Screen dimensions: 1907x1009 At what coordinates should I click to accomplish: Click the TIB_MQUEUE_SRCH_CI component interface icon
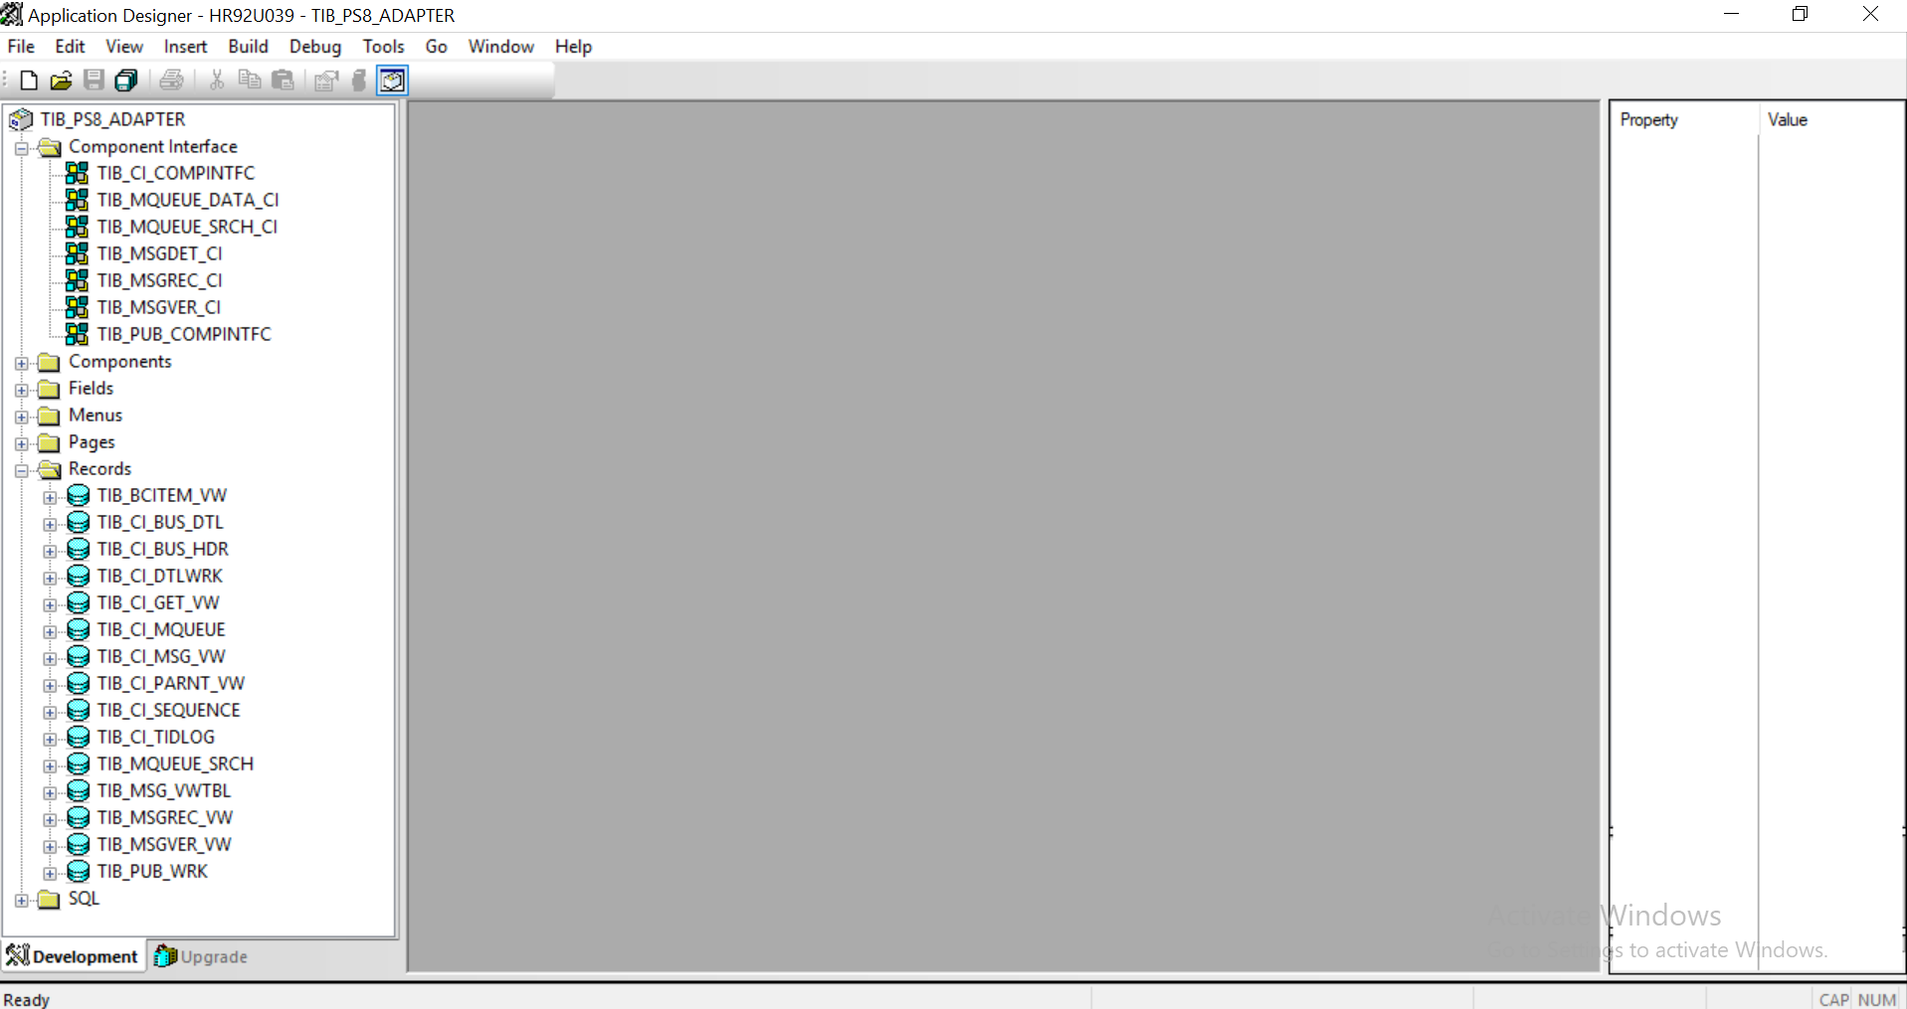[77, 227]
